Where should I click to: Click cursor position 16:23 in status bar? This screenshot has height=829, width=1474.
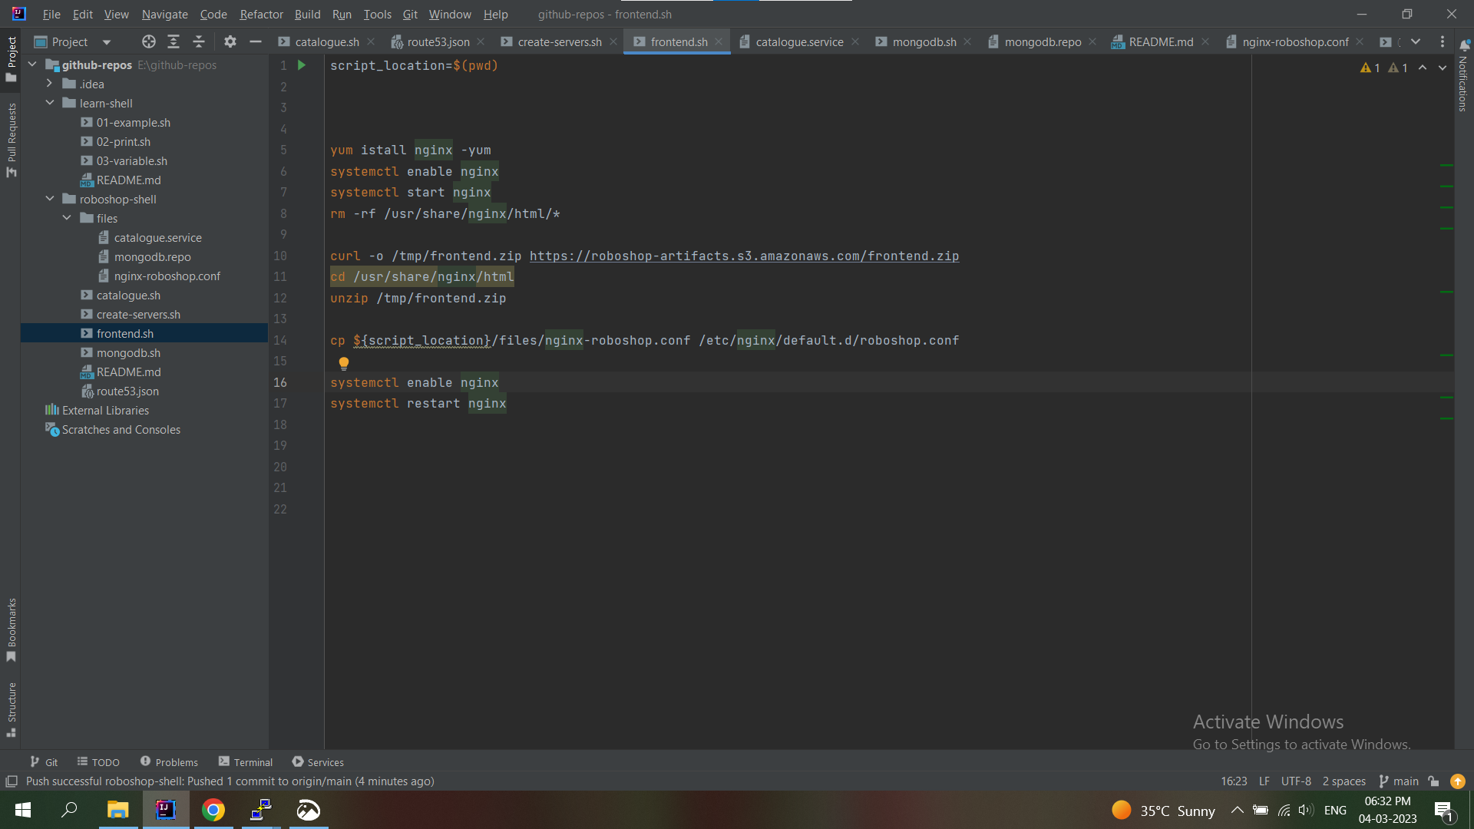pyautogui.click(x=1234, y=781)
